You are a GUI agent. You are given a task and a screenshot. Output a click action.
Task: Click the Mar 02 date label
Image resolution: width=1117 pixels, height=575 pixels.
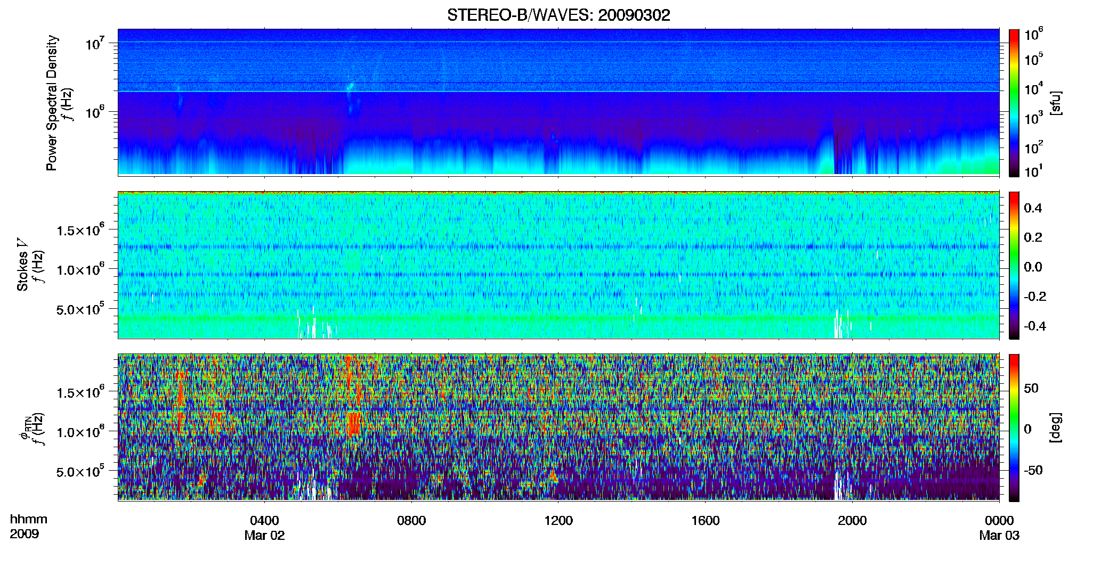(x=264, y=535)
